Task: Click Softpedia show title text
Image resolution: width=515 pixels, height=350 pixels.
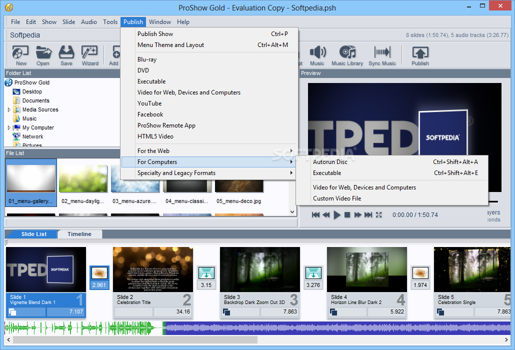Action: (x=25, y=35)
